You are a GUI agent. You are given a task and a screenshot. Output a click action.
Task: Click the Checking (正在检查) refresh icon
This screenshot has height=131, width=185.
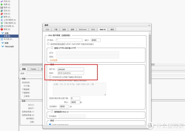point(2,26)
